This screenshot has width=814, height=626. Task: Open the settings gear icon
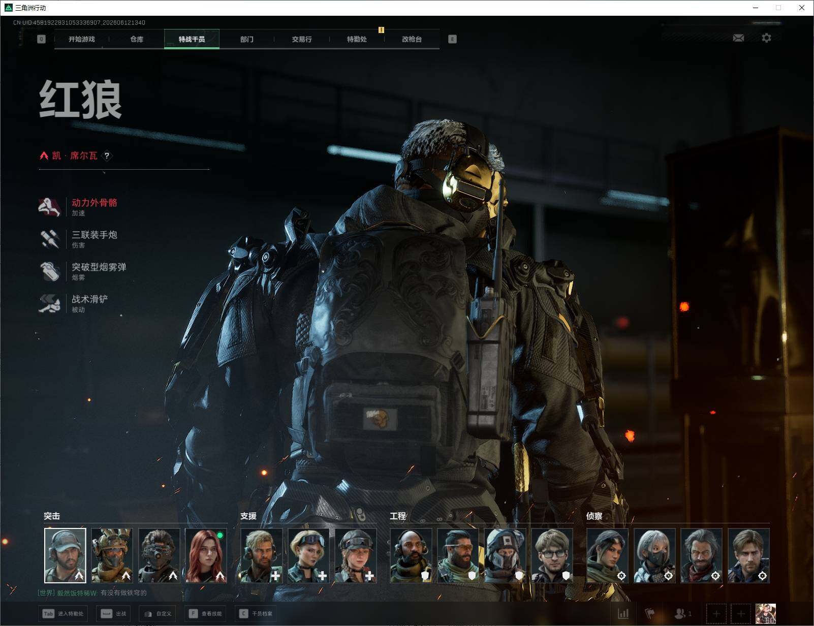[x=766, y=38]
